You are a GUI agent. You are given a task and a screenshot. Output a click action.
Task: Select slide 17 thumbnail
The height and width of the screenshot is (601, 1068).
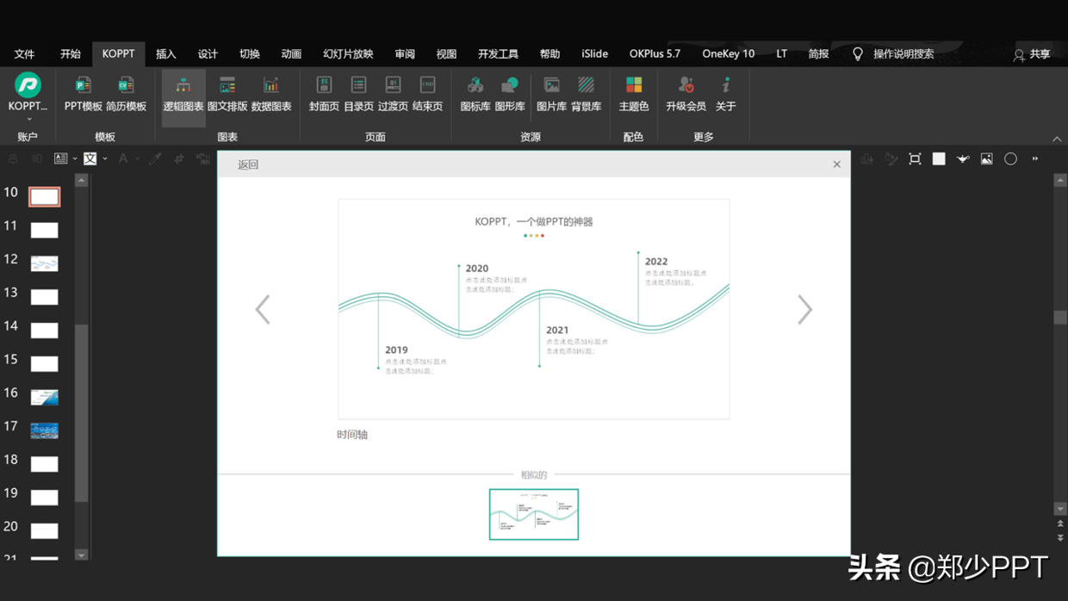click(x=44, y=431)
